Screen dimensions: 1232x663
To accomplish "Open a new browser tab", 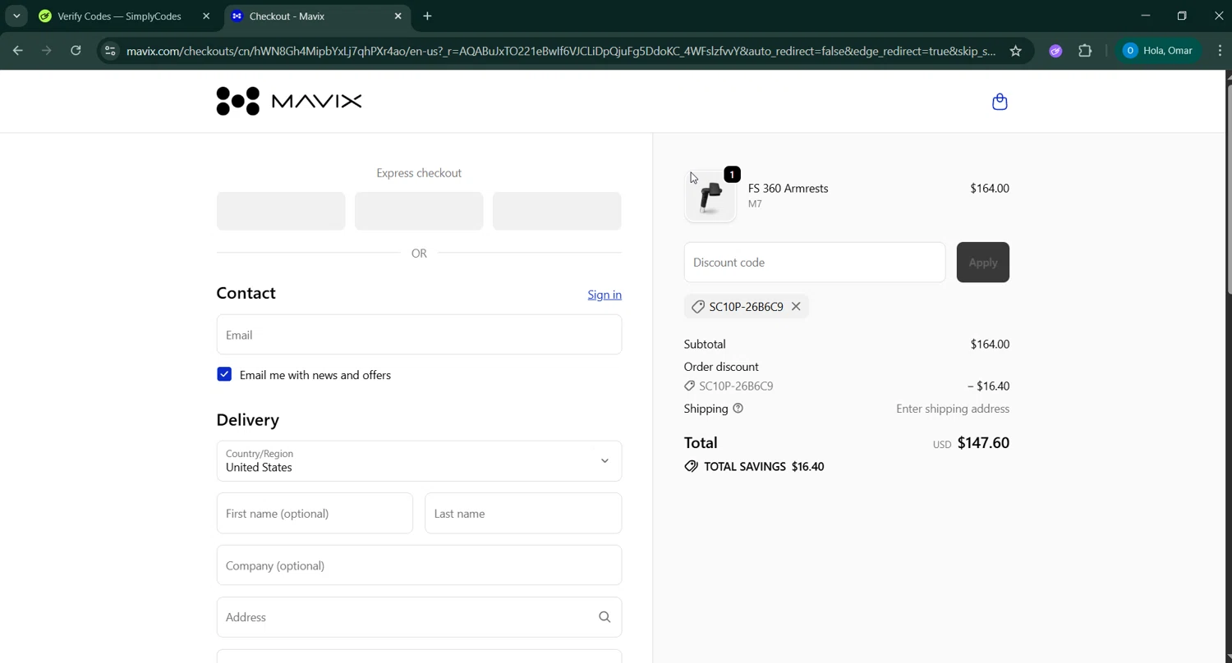I will coord(427,16).
